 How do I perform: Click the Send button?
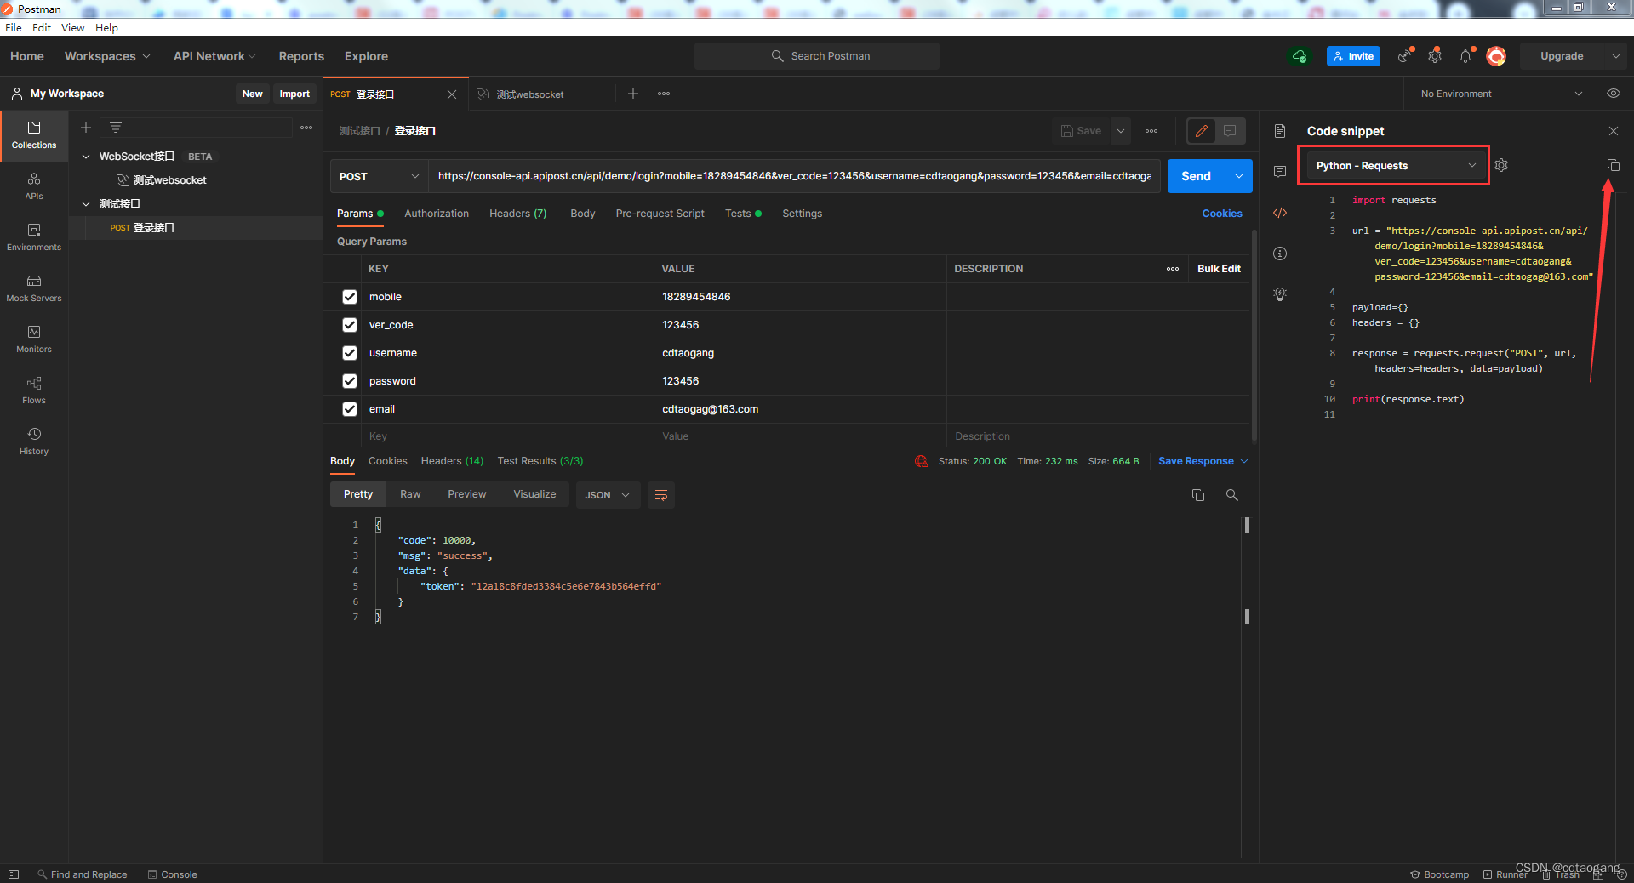1196,176
